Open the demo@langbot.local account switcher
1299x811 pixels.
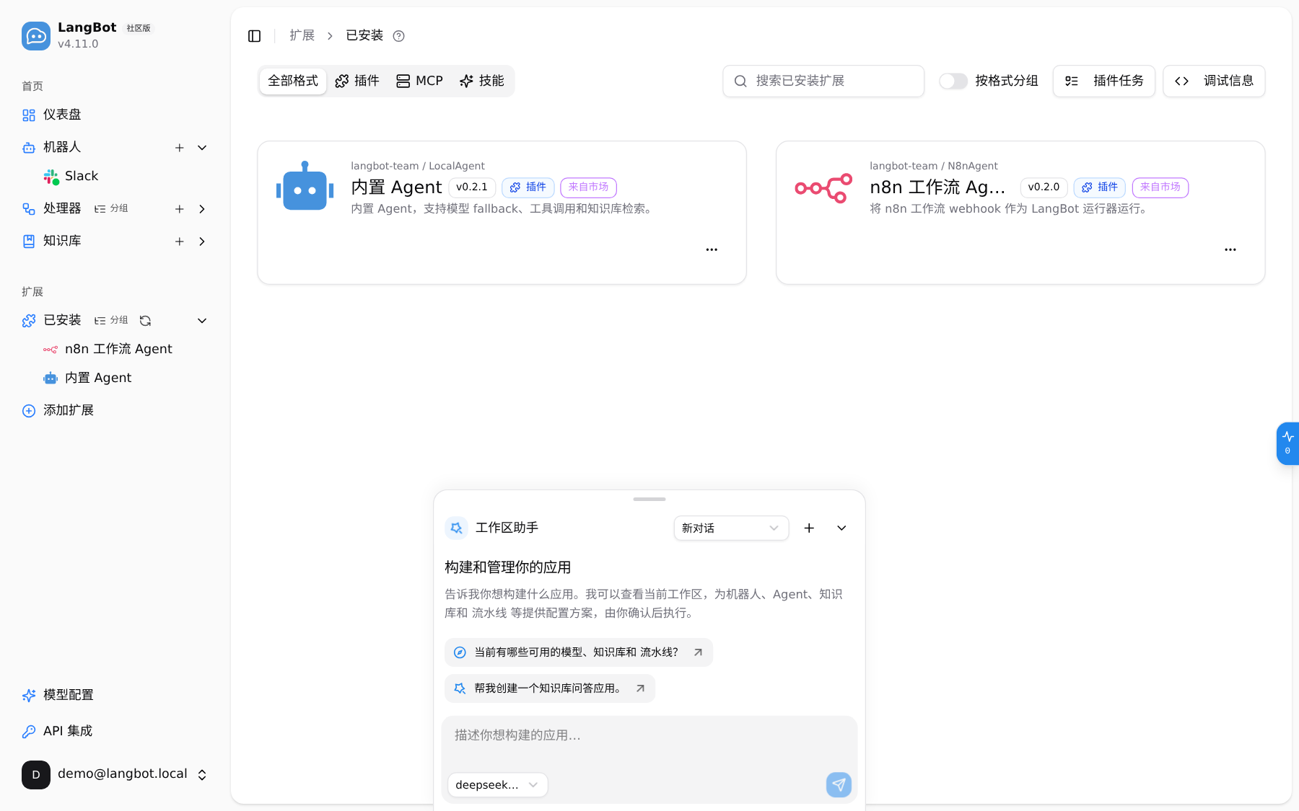coord(115,774)
